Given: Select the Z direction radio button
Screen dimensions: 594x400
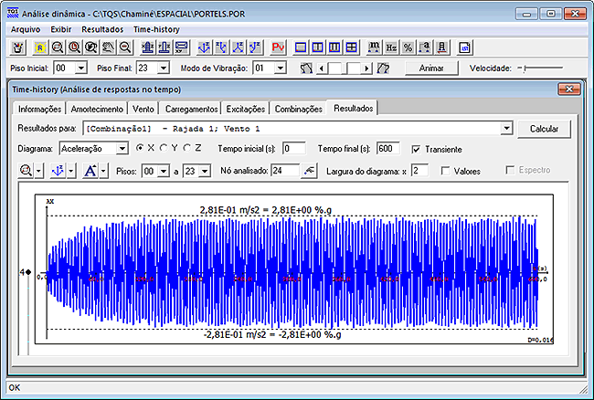Looking at the screenshot, I should pyautogui.click(x=186, y=148).
